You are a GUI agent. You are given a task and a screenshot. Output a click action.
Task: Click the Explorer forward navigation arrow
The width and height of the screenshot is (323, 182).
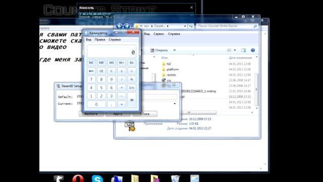(x=127, y=26)
